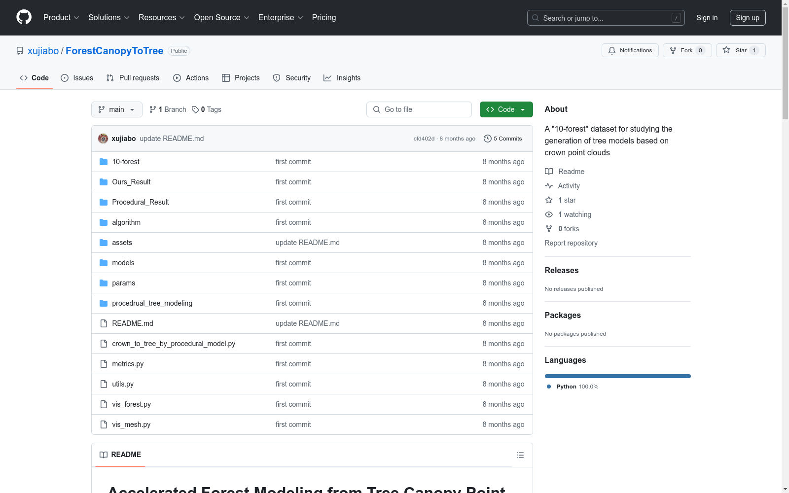
Task: Click the star icon beside '1 star'
Action: point(549,200)
